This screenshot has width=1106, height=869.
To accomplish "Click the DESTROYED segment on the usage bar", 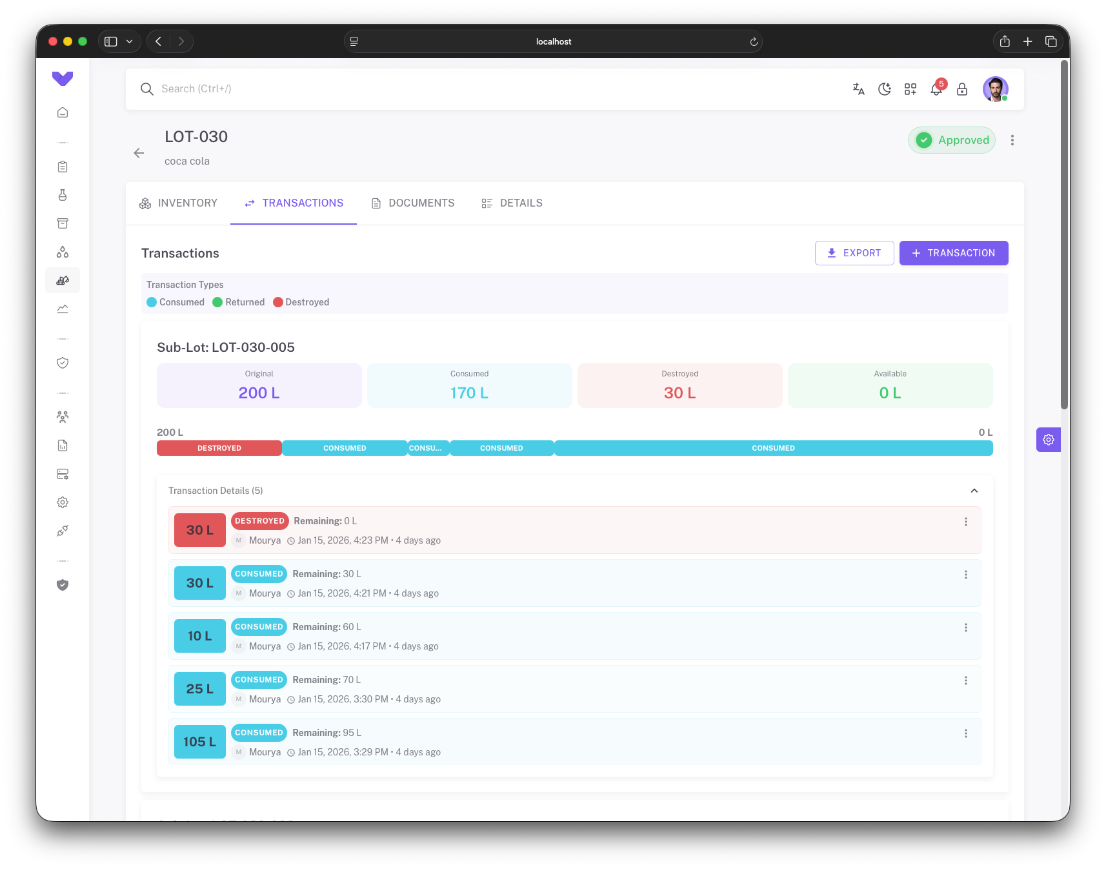I will tap(219, 447).
